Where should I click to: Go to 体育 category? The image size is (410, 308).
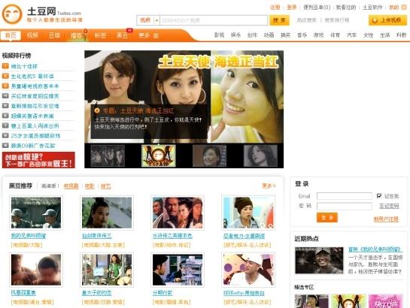335,35
